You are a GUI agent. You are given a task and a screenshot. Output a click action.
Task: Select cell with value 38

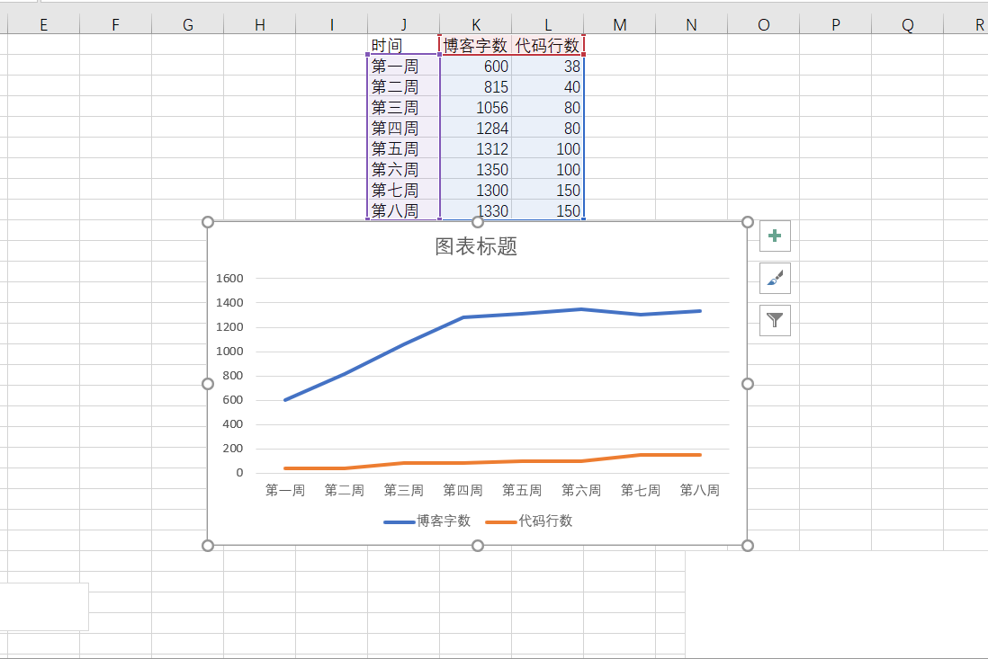coord(548,67)
